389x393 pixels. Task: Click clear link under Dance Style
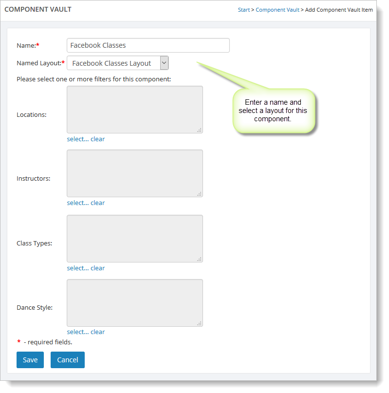pos(97,332)
